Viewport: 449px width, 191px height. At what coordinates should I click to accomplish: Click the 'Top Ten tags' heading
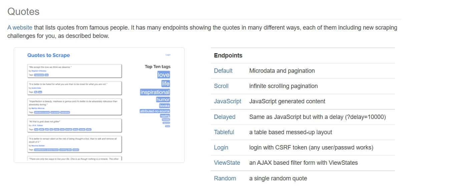157,67
